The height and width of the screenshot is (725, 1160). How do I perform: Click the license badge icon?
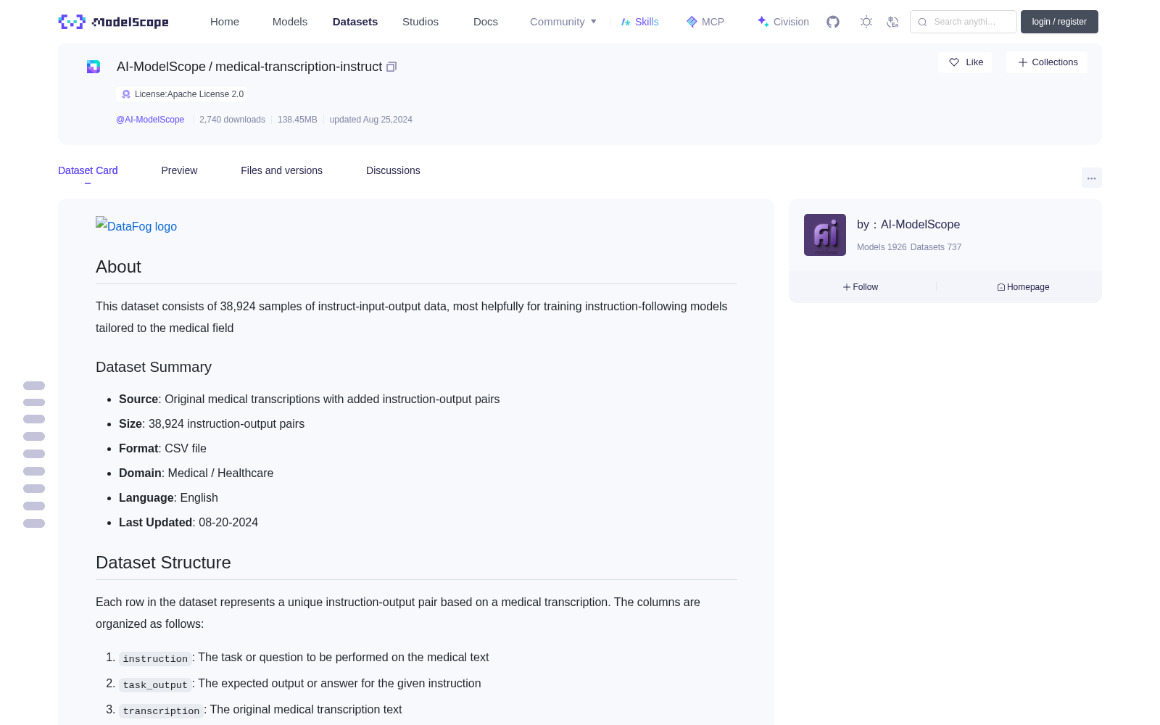pos(126,94)
